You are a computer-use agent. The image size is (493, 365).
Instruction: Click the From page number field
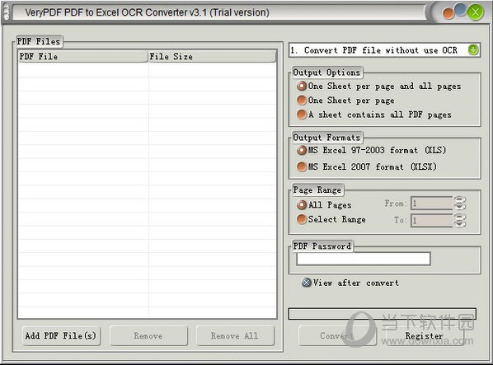(x=432, y=204)
